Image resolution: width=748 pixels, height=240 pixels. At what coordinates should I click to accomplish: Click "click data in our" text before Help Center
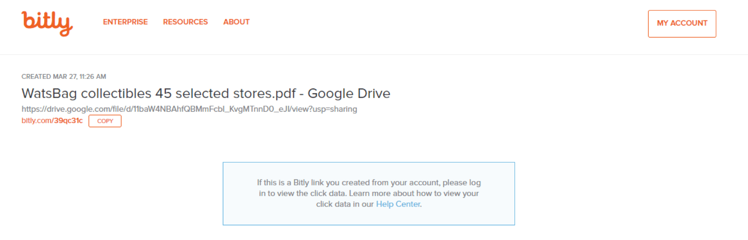point(345,204)
